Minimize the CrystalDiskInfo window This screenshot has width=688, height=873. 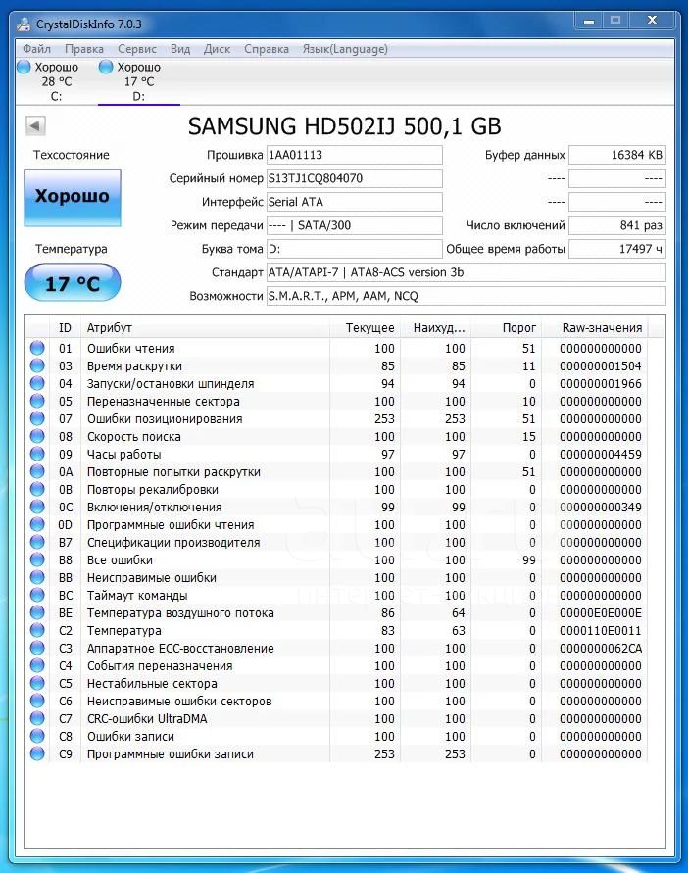tap(588, 21)
